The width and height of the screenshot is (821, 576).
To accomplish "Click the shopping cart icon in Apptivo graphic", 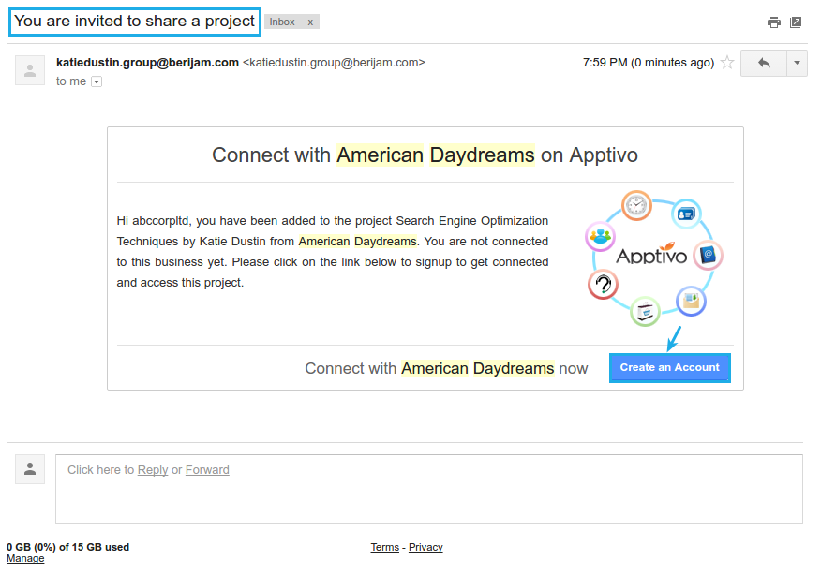I will (x=645, y=311).
